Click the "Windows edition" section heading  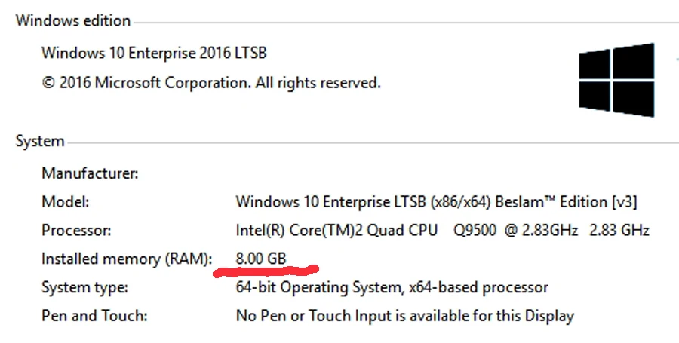73,20
